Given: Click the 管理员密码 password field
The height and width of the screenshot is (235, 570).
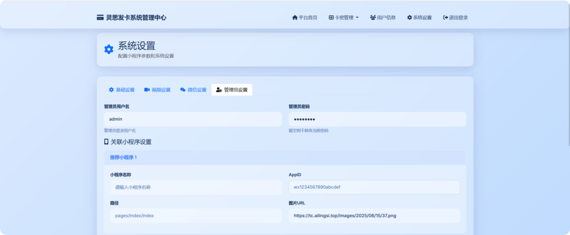Looking at the screenshot, I should 377,119.
